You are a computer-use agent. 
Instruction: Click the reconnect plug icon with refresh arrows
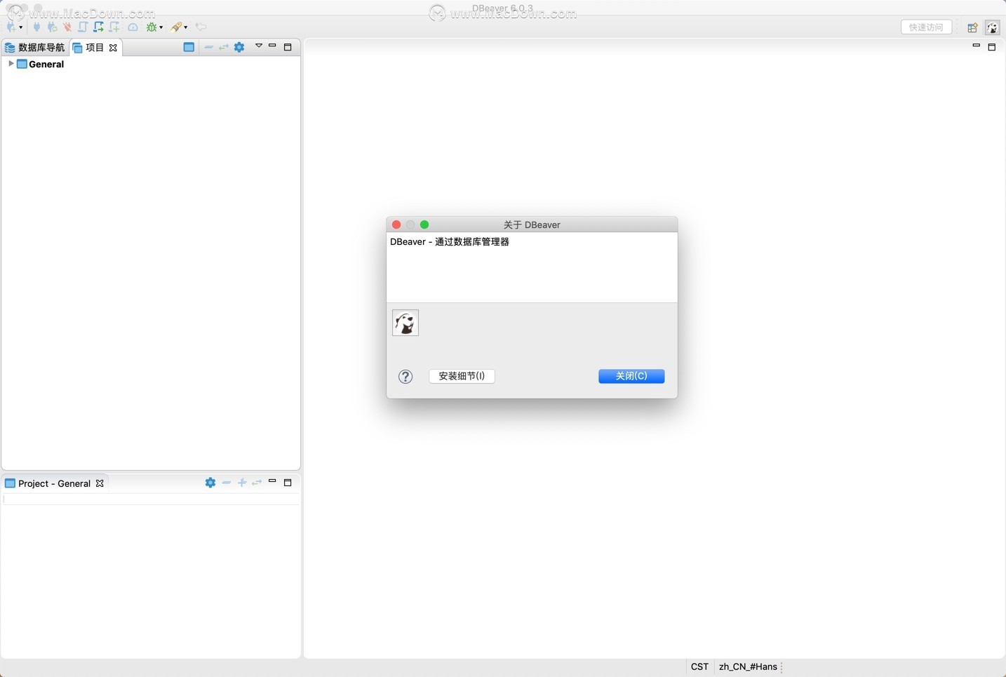coord(52,27)
